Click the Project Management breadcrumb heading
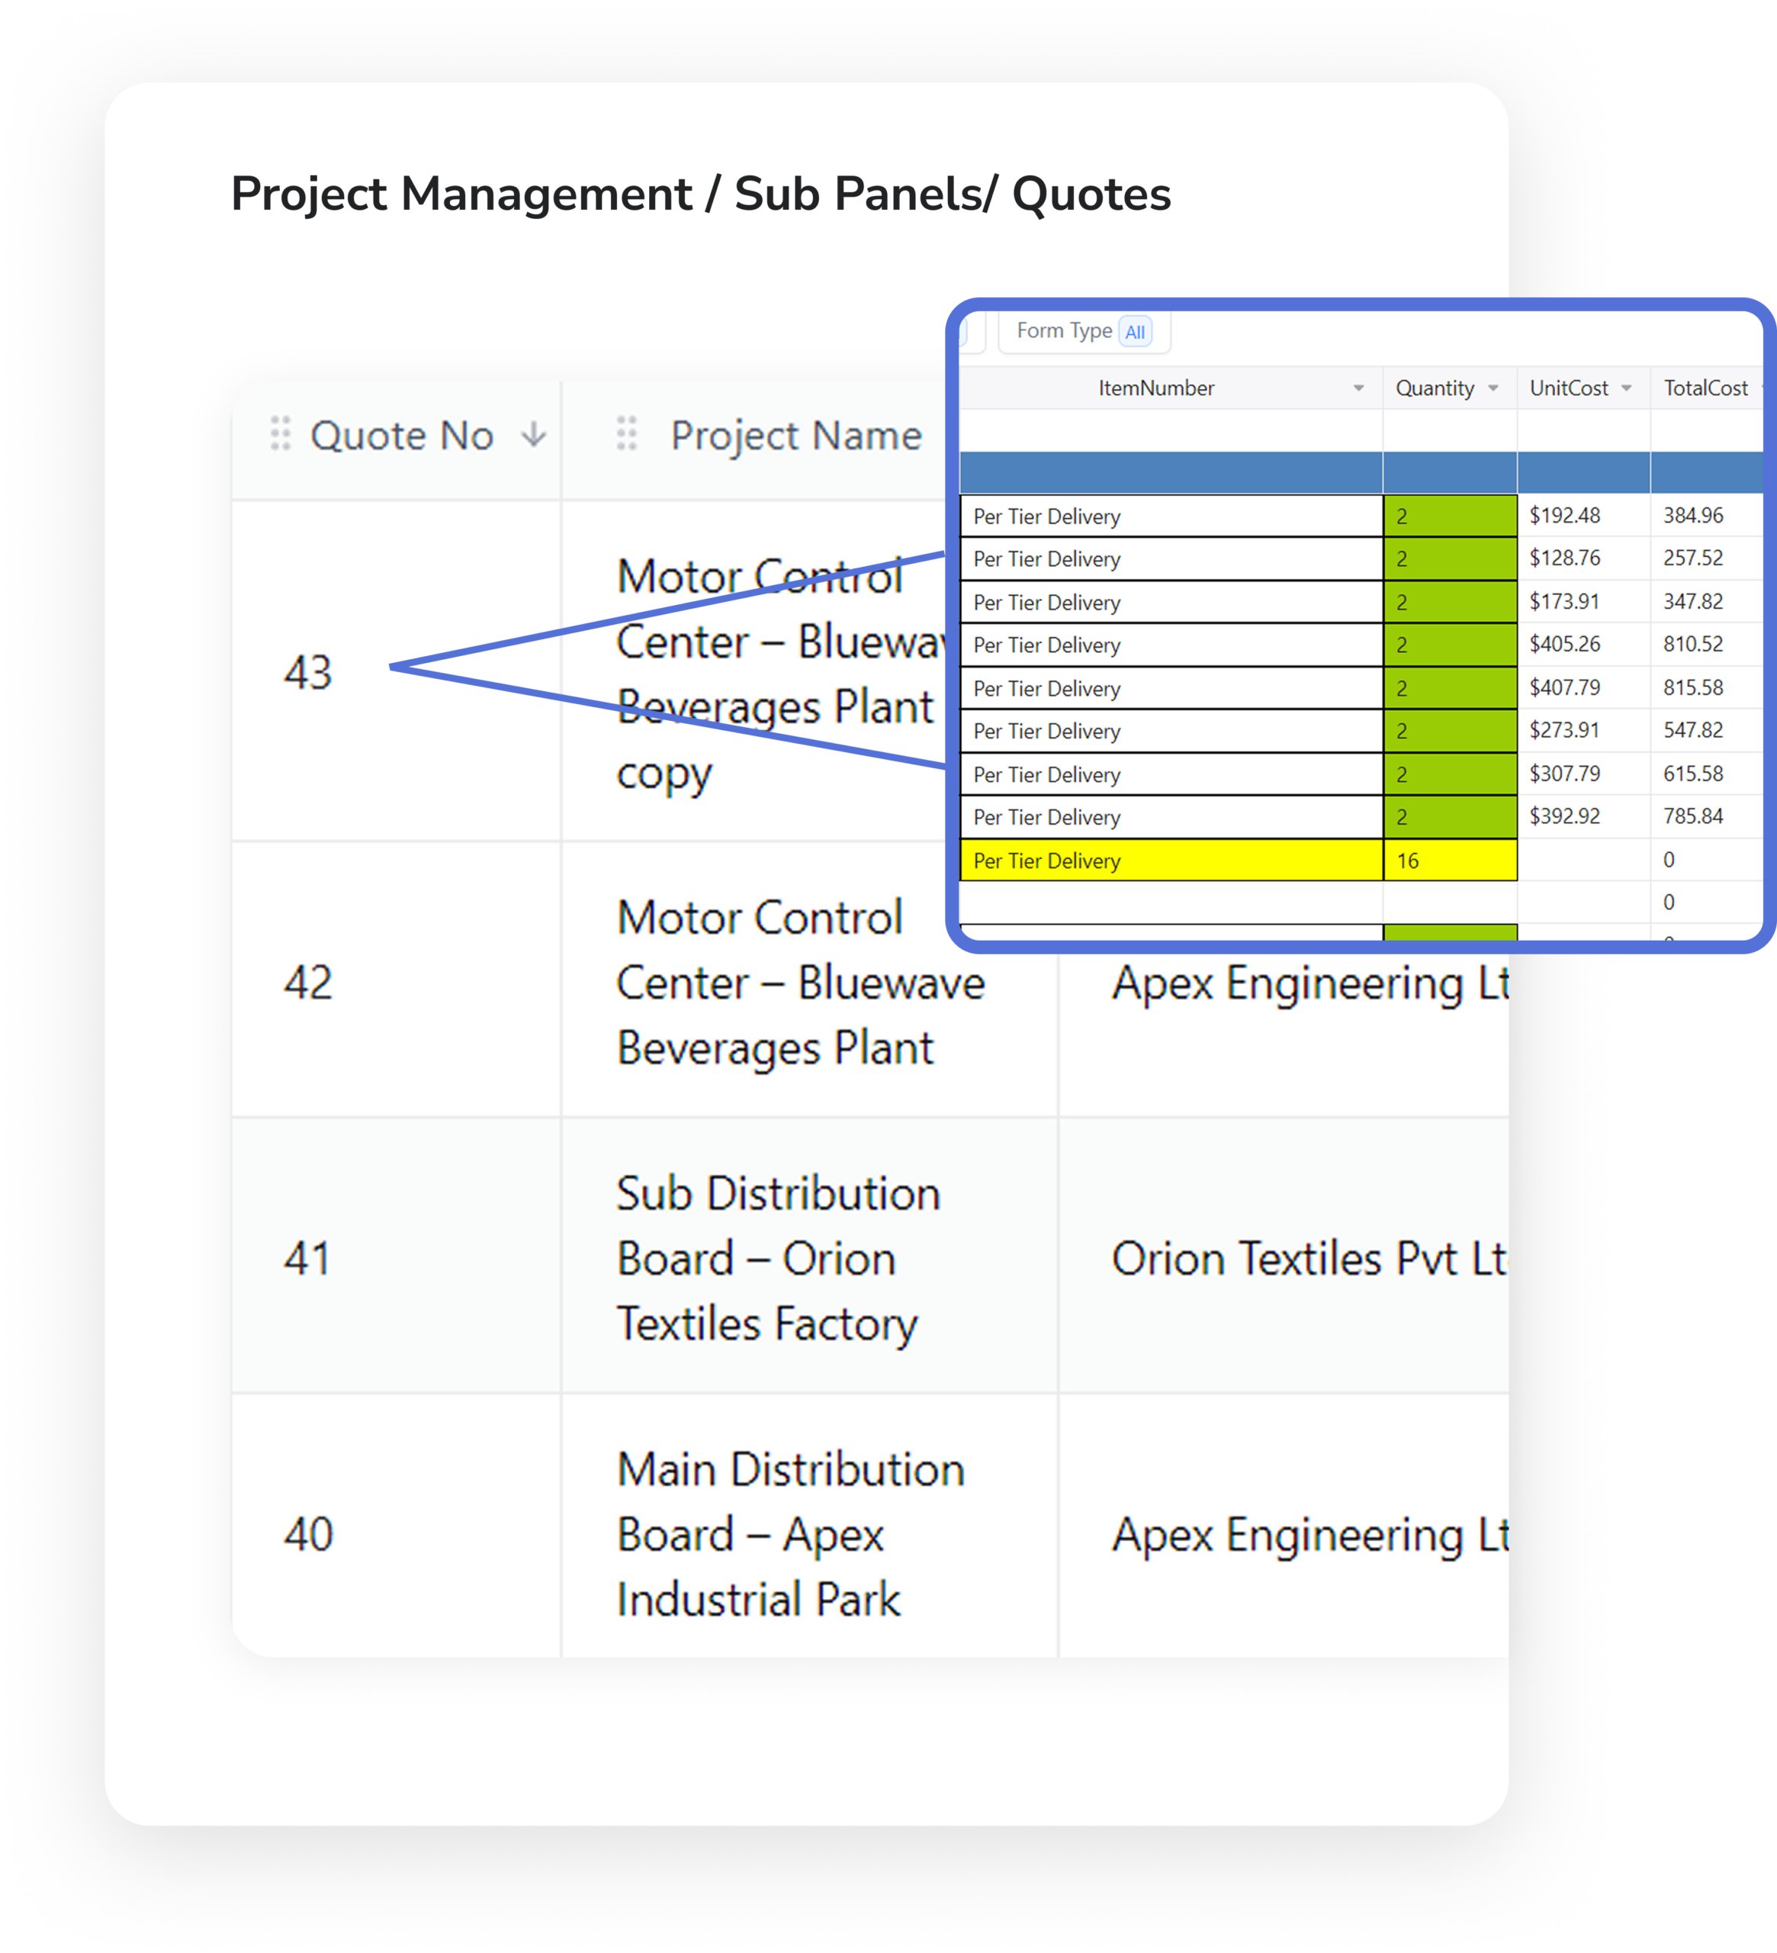1777x1953 pixels. tap(461, 194)
